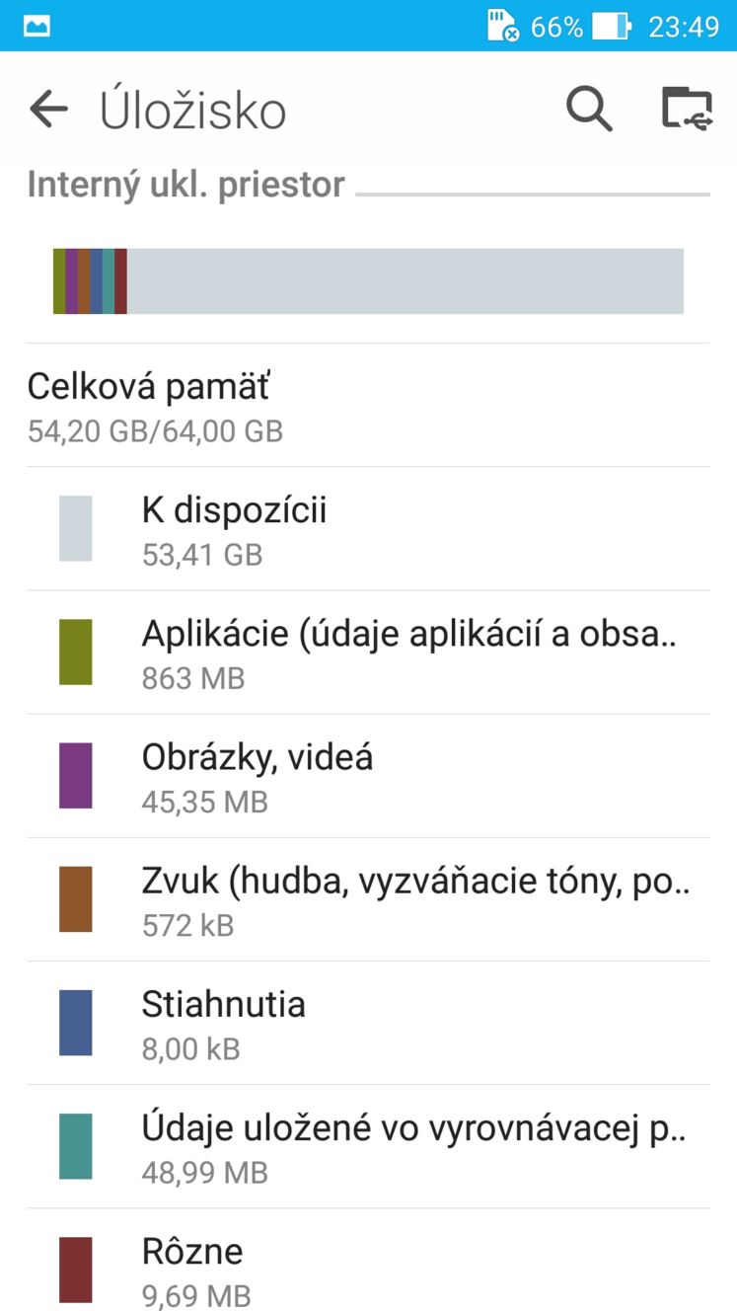Open Aplikácie storage entry
737x1311 pixels.
point(368,653)
